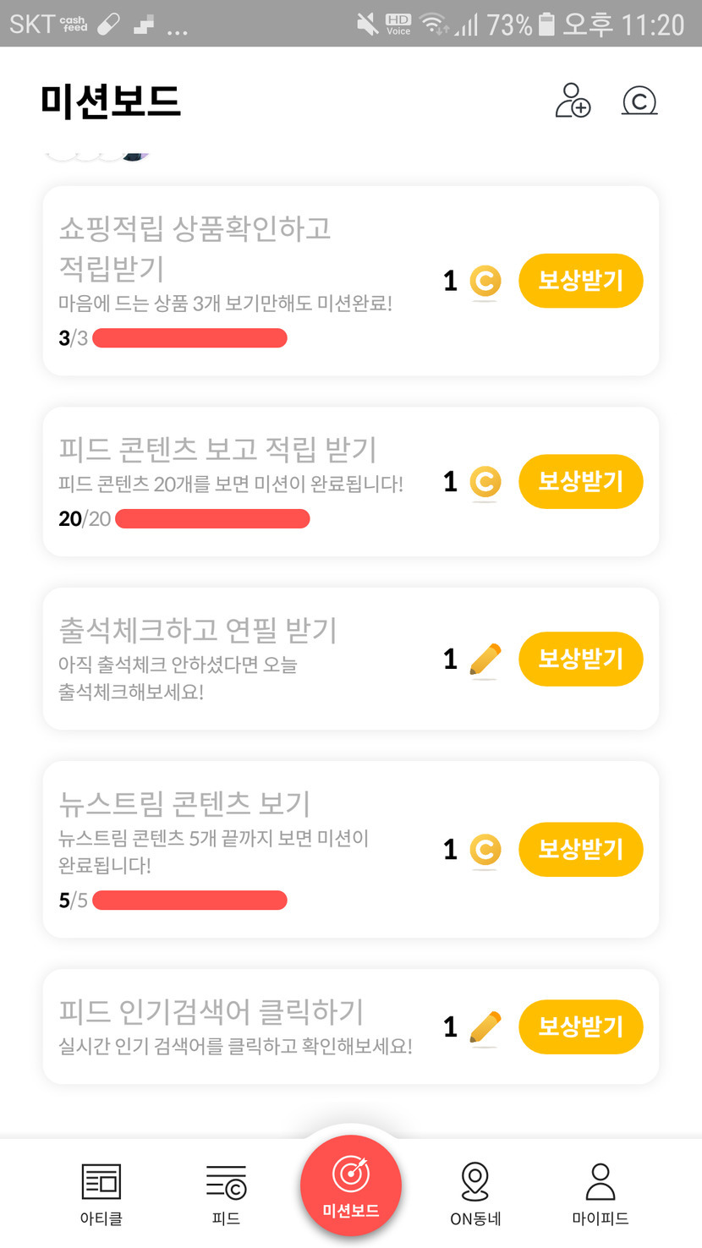
Task: Open the coin balance icon in header
Action: click(x=639, y=101)
